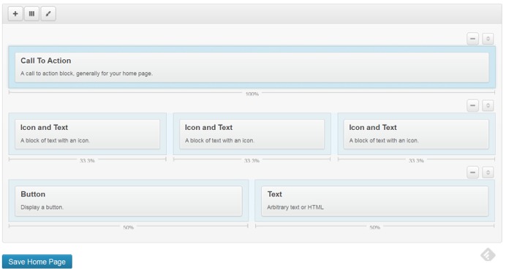This screenshot has width=506, height=271.
Task: Click the pencil edit icon in toolbar
Action: click(x=48, y=14)
